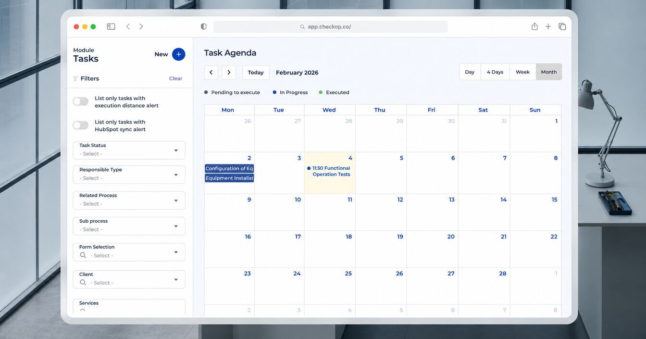The height and width of the screenshot is (339, 646).
Task: Open Configuration of Eq task event
Action: pyautogui.click(x=229, y=169)
